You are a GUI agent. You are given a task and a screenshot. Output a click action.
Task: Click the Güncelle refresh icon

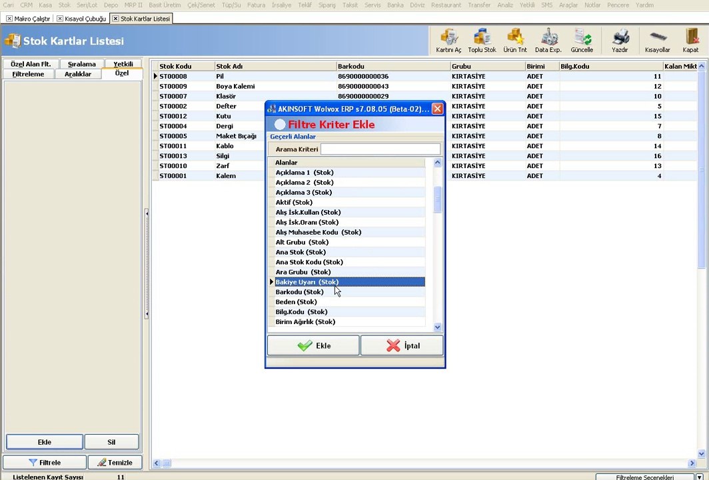pos(582,41)
